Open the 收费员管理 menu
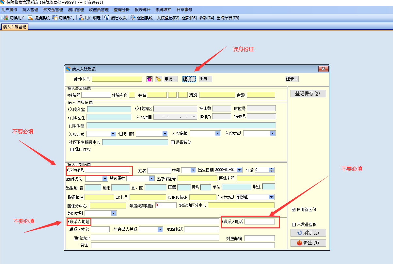 coord(99,10)
